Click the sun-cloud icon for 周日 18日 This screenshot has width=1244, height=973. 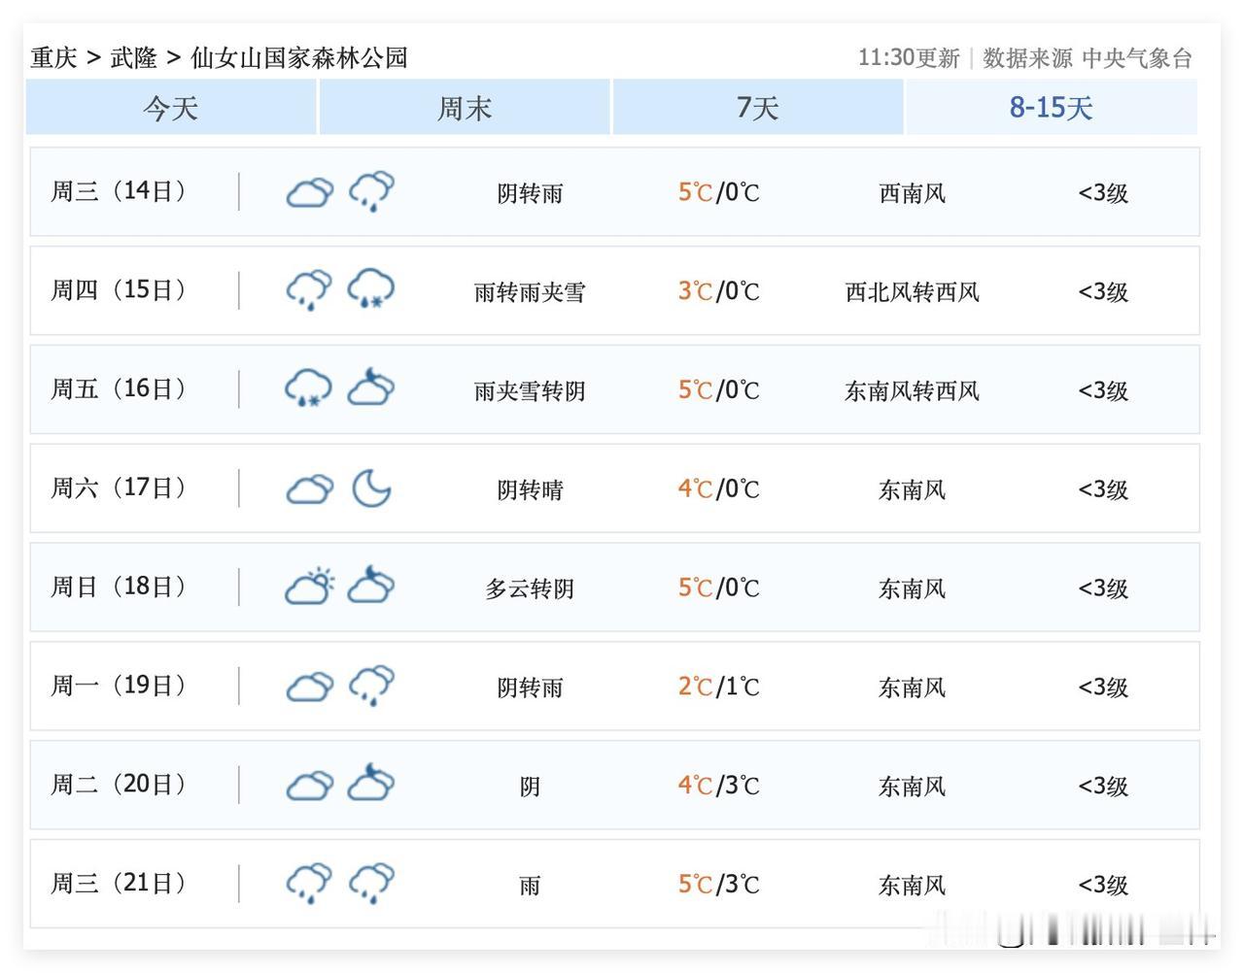pos(309,587)
